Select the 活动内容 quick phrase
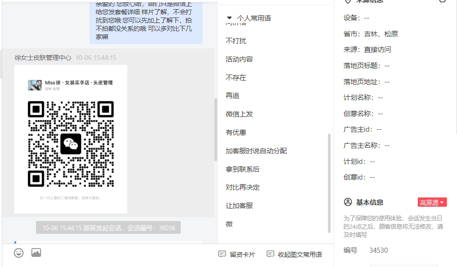 tap(239, 59)
